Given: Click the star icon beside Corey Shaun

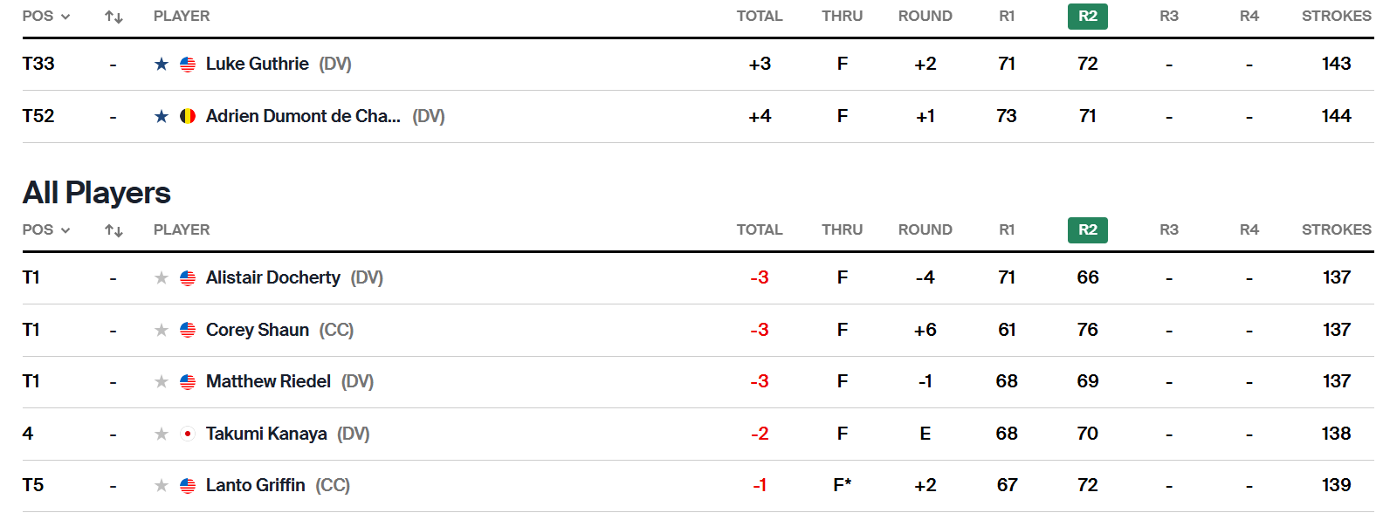Looking at the screenshot, I should (162, 330).
